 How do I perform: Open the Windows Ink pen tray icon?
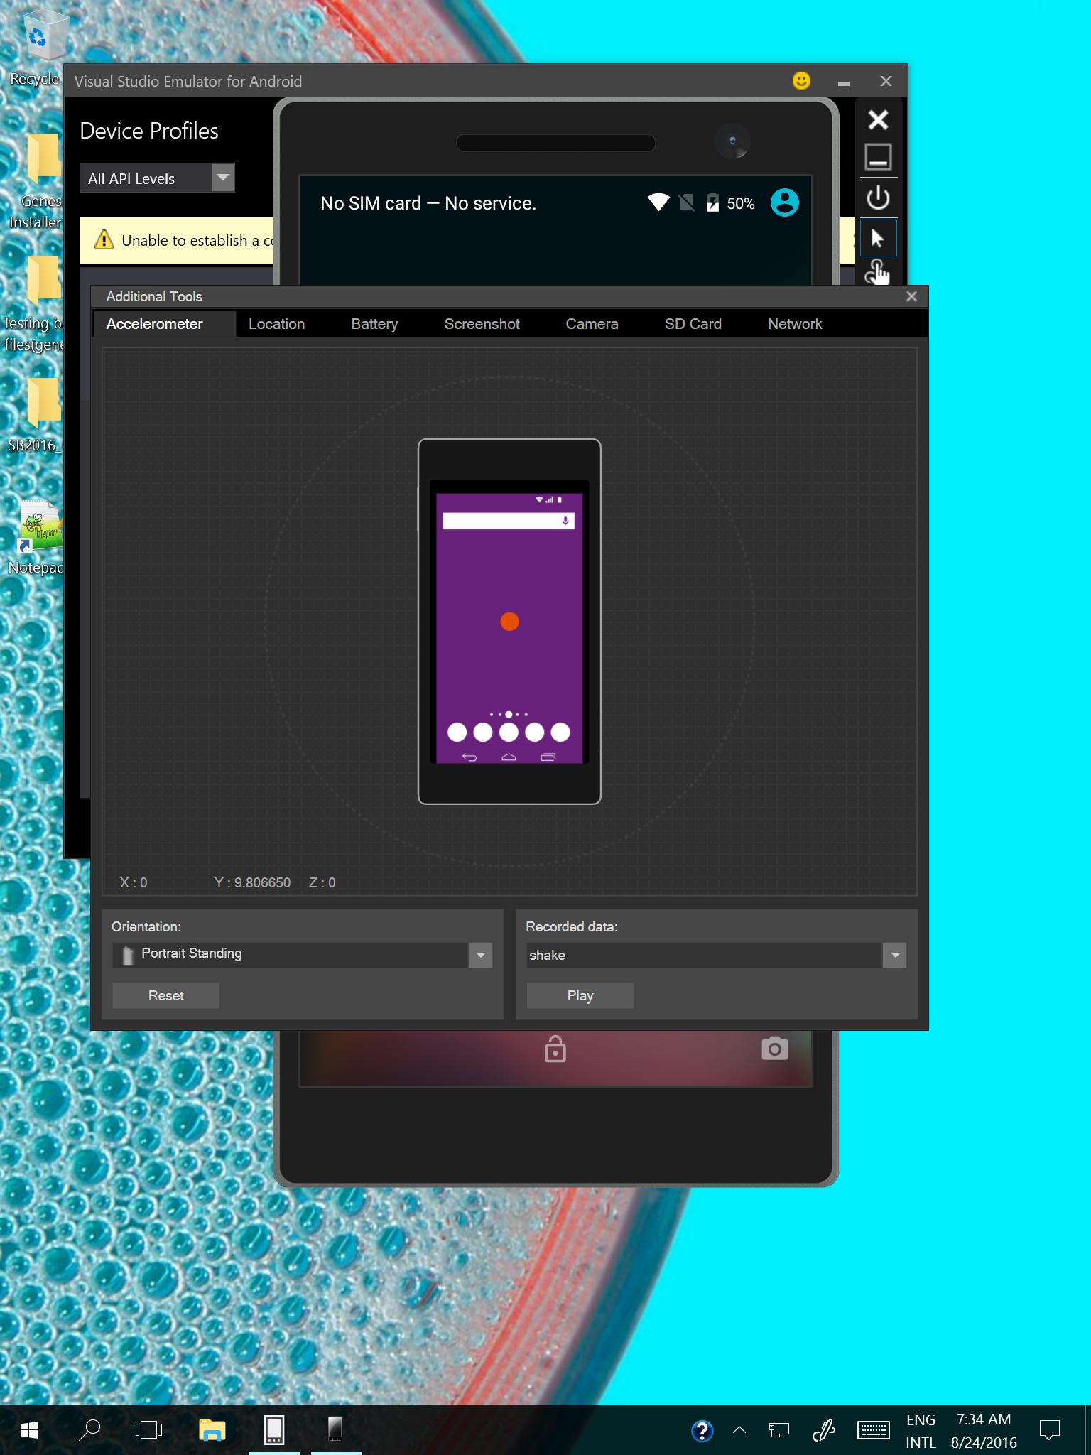tap(824, 1430)
